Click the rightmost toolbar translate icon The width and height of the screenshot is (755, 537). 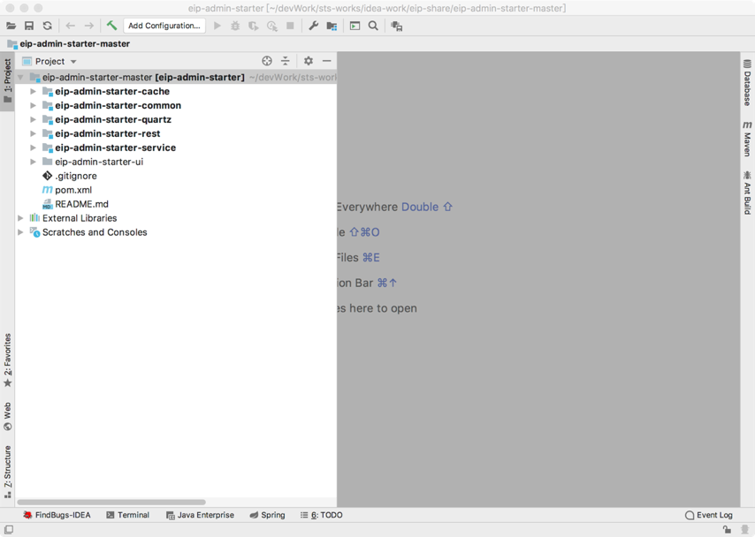396,26
